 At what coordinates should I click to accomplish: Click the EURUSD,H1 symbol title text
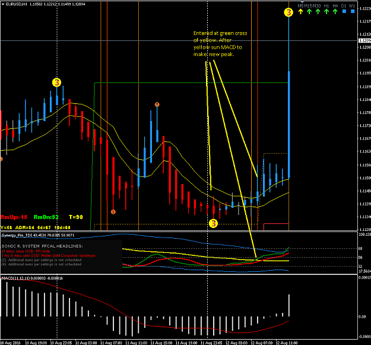coord(17,4)
